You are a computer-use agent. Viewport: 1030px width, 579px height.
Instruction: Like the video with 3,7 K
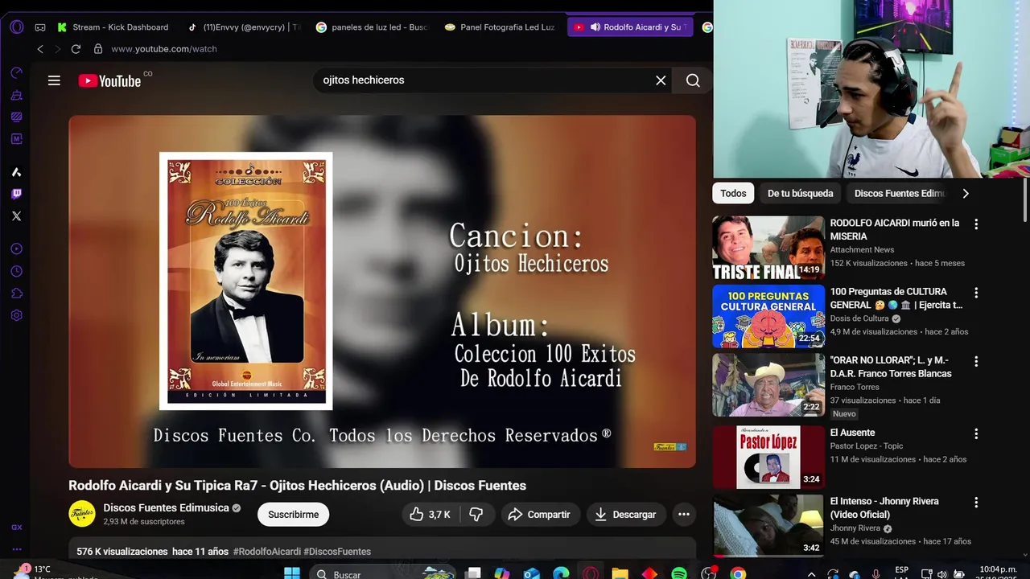431,515
